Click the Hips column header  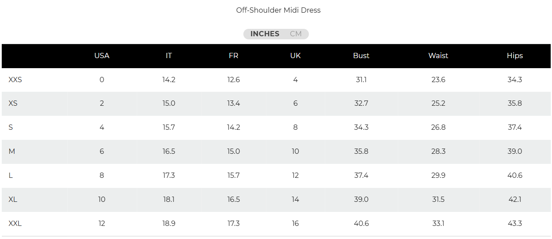coord(515,56)
